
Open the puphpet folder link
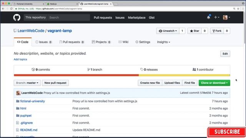(x=26, y=116)
